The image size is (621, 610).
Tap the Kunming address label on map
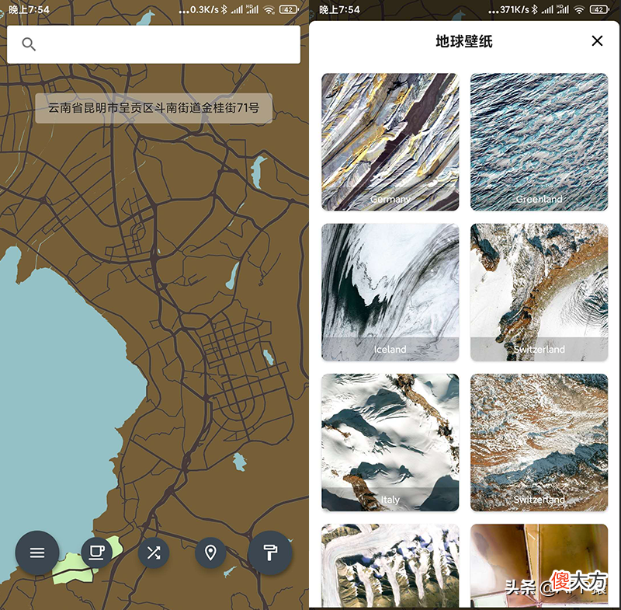pos(154,108)
